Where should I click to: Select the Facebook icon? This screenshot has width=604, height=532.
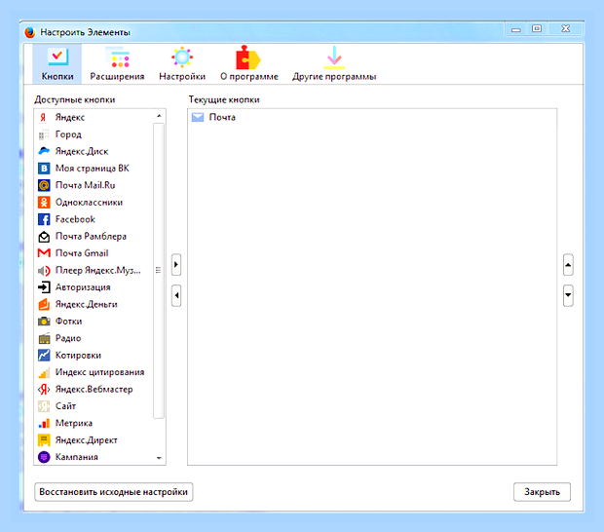click(44, 219)
